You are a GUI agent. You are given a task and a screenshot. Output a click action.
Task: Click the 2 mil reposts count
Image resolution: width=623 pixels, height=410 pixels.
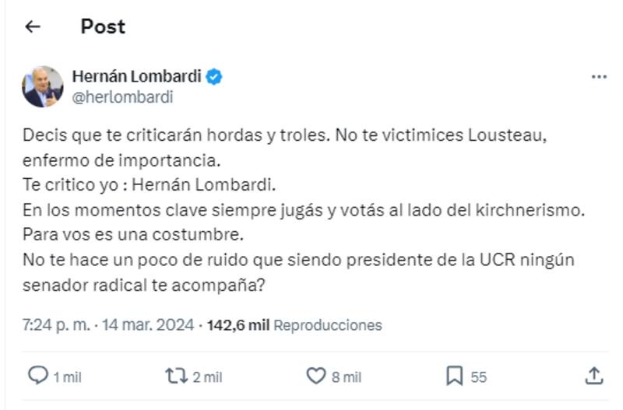208,377
